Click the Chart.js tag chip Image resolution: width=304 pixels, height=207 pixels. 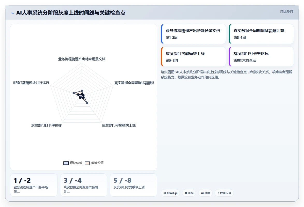pyautogui.click(x=170, y=193)
